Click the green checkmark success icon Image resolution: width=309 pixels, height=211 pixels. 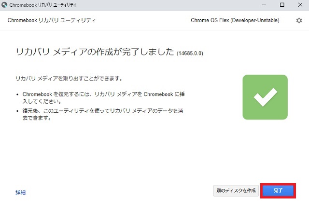[265, 97]
